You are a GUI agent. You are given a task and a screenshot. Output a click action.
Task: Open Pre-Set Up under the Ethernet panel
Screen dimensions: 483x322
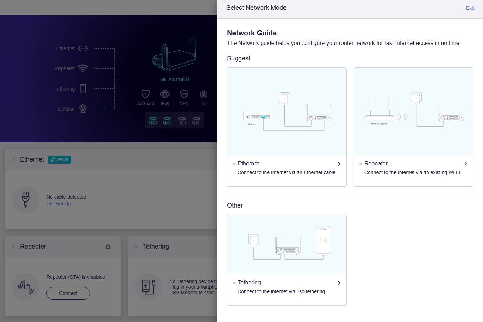pyautogui.click(x=58, y=203)
